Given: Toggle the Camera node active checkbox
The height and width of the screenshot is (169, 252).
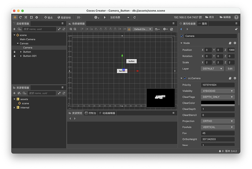Looking at the screenshot, I should click(182, 36).
